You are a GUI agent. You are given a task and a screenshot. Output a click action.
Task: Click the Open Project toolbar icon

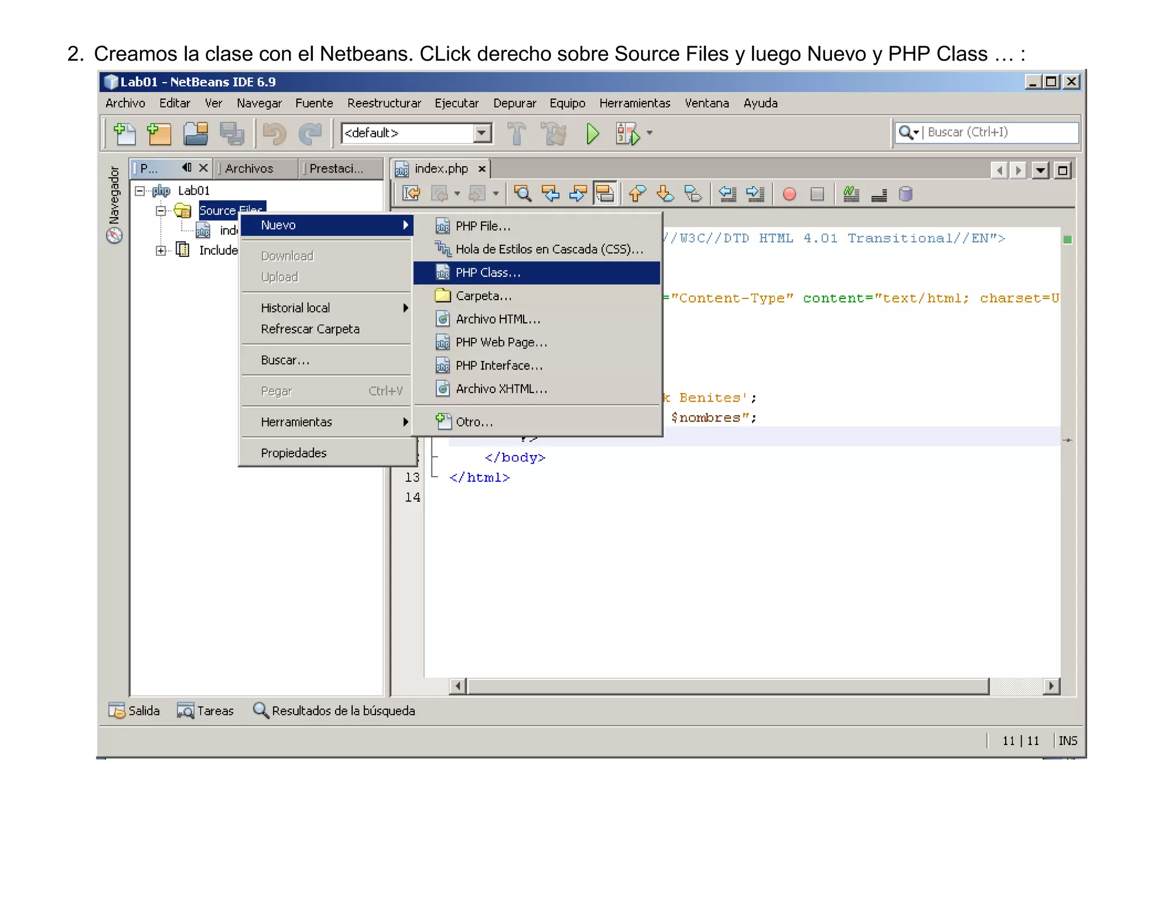click(195, 134)
